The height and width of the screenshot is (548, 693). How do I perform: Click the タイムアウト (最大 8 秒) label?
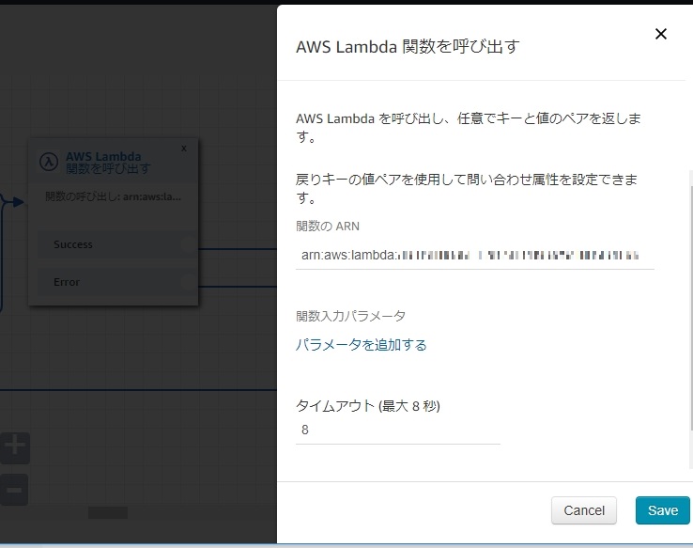(368, 405)
